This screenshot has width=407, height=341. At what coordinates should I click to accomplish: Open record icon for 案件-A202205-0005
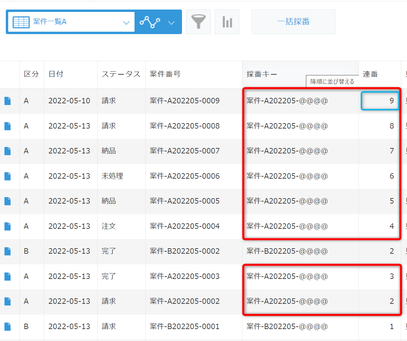point(8,201)
